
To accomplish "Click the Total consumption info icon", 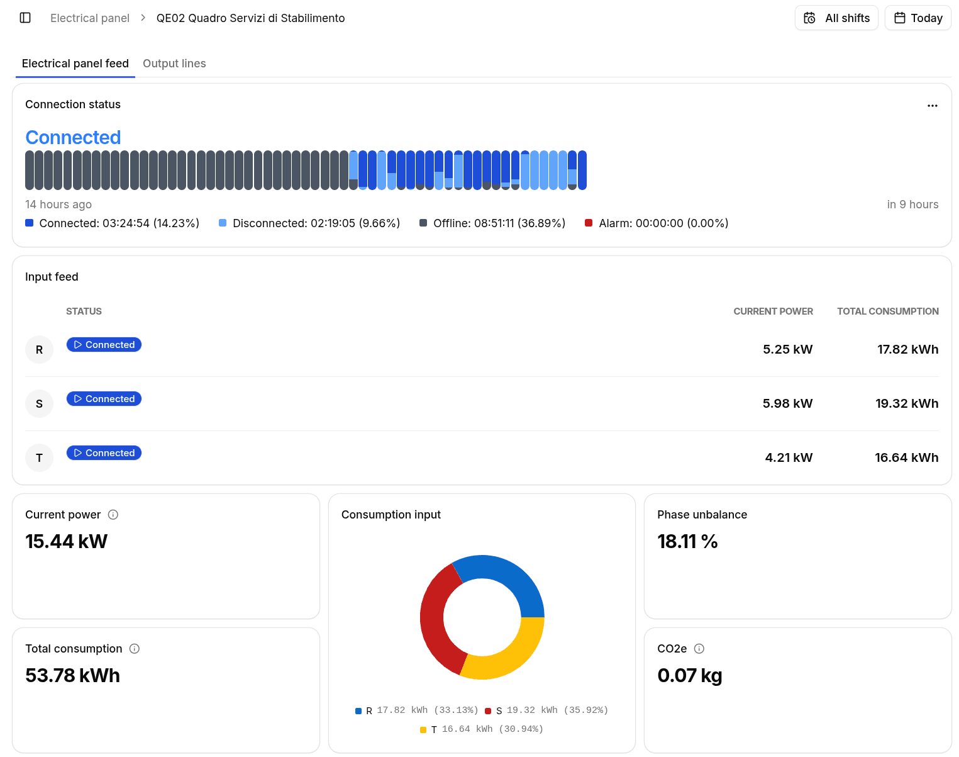I will click(x=135, y=649).
